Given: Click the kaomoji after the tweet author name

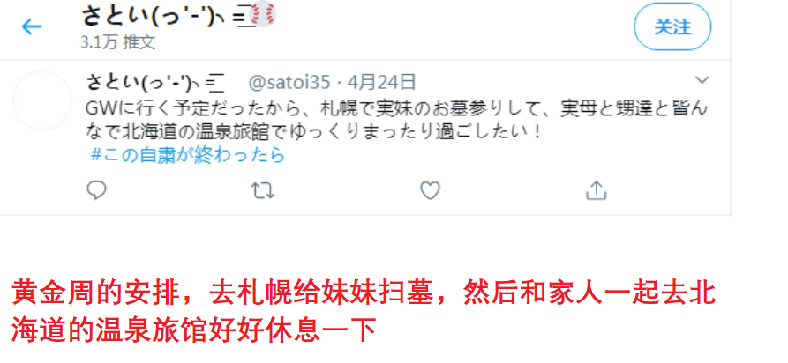Looking at the screenshot, I should (180, 82).
